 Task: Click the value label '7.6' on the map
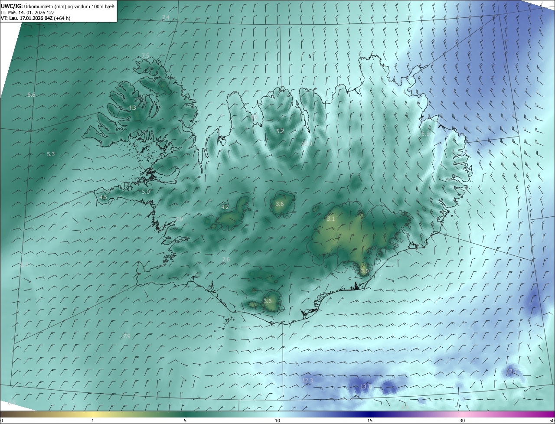point(226,259)
